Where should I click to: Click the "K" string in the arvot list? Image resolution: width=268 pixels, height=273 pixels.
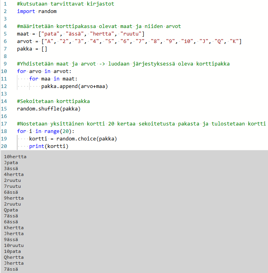click(235, 41)
